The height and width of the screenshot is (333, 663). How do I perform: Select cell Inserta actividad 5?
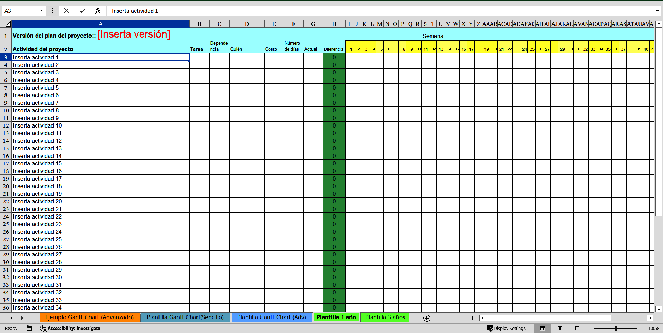pyautogui.click(x=100, y=88)
